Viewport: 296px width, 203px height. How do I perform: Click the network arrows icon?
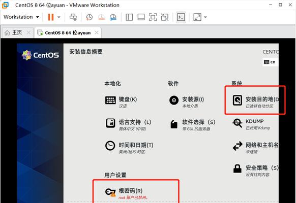tap(238, 146)
